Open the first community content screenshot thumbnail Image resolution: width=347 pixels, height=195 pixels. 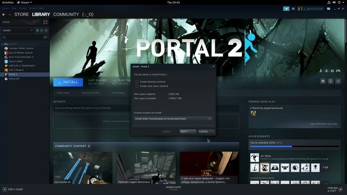click(83, 168)
